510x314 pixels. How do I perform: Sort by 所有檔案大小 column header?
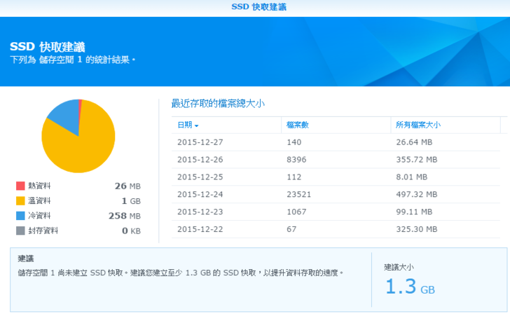(x=418, y=125)
